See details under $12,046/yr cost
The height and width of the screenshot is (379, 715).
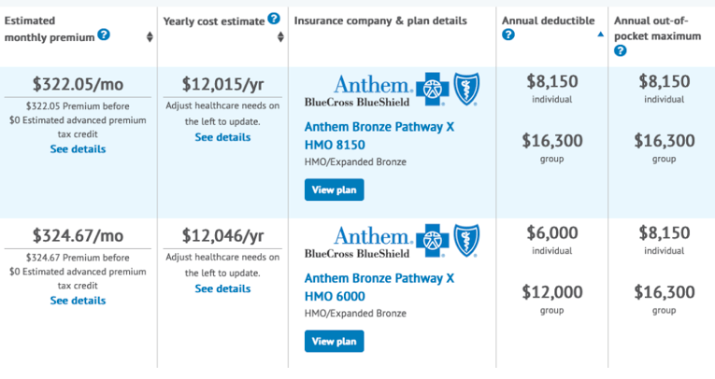pos(222,288)
